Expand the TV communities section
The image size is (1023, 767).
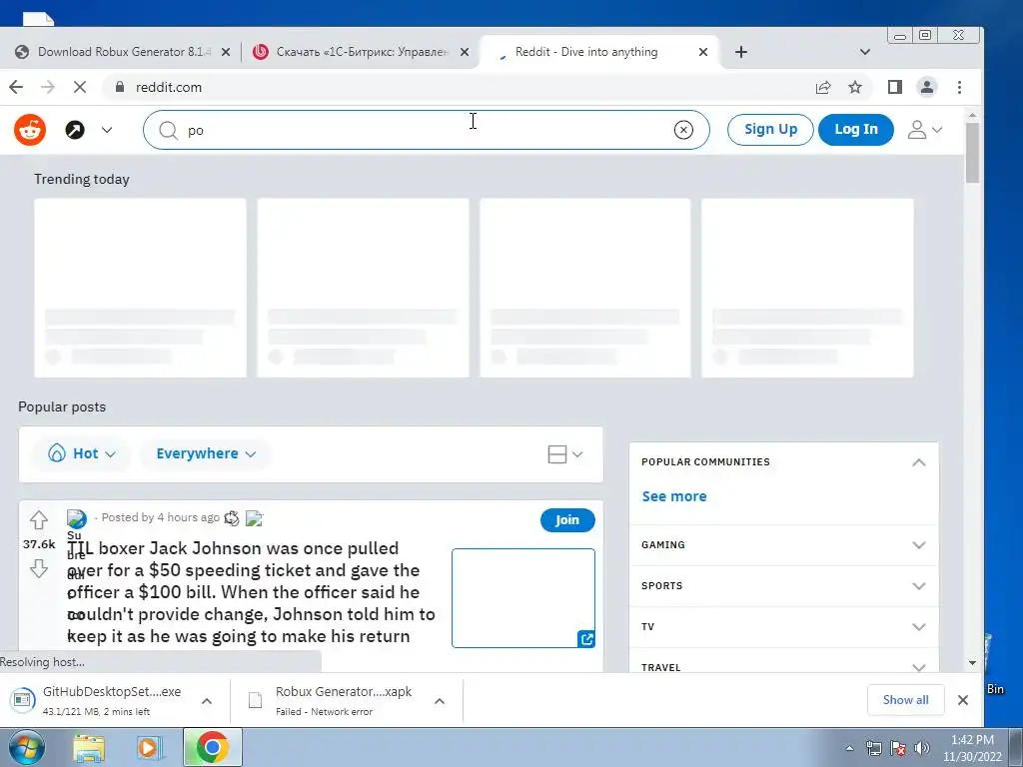point(783,627)
